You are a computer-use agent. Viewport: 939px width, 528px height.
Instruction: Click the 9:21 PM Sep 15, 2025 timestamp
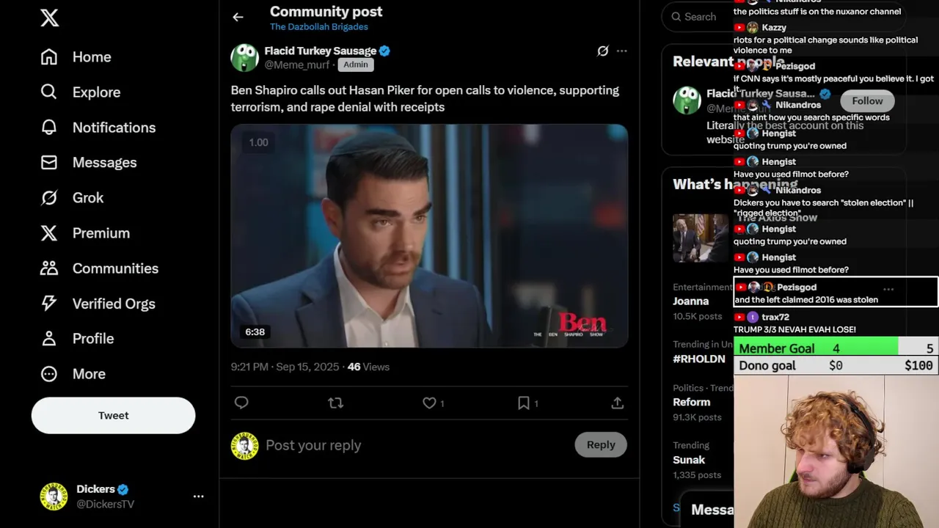285,367
